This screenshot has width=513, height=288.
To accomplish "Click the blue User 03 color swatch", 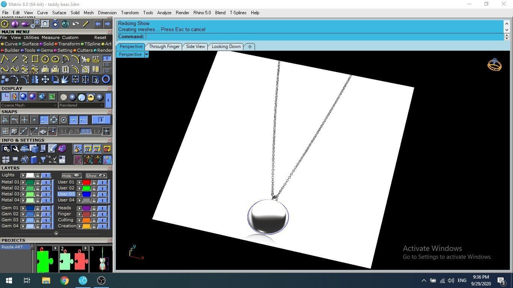I will tap(86, 194).
